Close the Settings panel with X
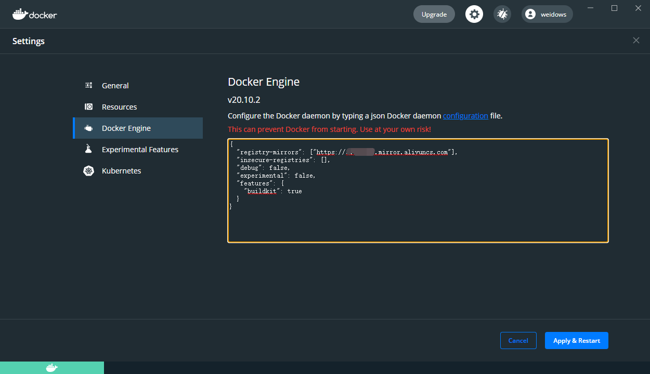The width and height of the screenshot is (650, 374). pos(636,41)
